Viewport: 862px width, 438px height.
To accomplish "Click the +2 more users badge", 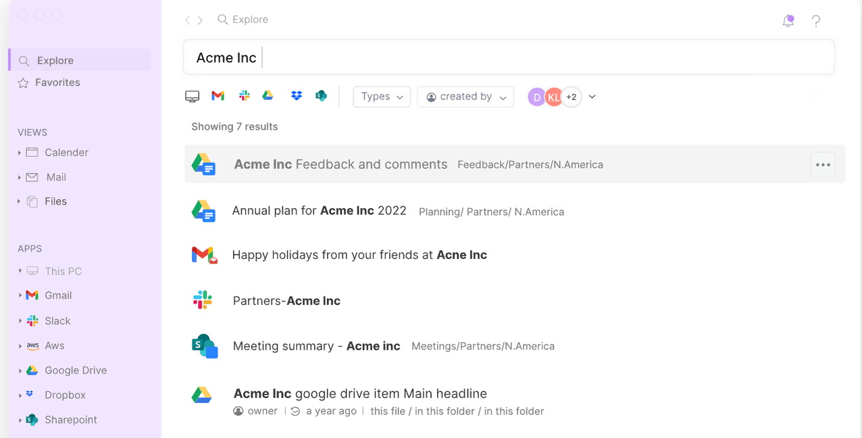I will click(572, 97).
